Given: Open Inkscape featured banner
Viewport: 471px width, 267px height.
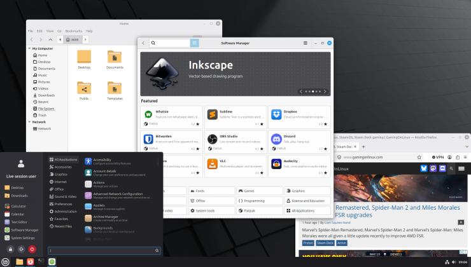Looking at the screenshot, I should (x=236, y=74).
